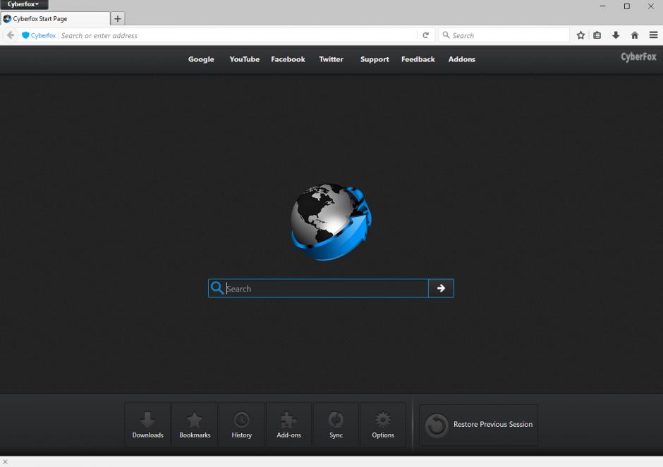663x467 pixels.
Task: Reload the current page
Action: (426, 35)
